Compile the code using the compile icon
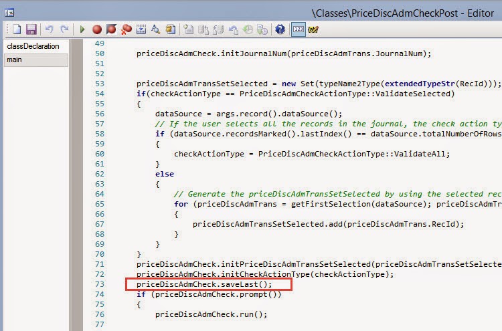The width and height of the screenshot is (502, 331). click(141, 29)
